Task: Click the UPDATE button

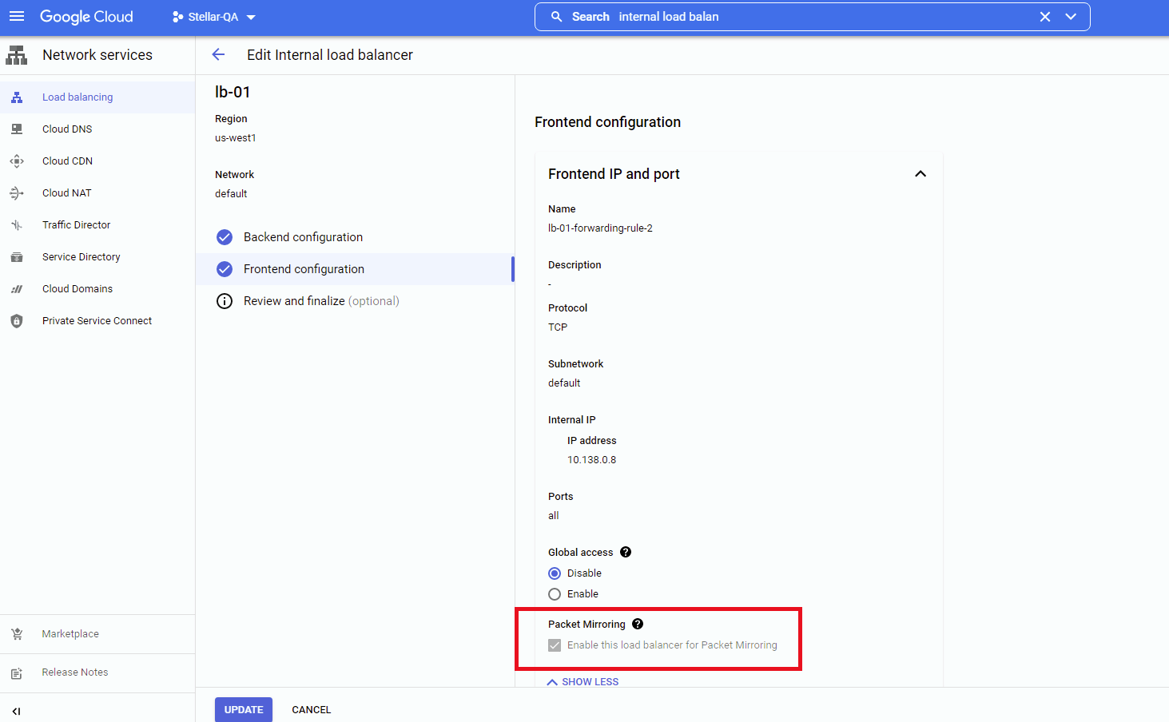Action: [x=243, y=709]
